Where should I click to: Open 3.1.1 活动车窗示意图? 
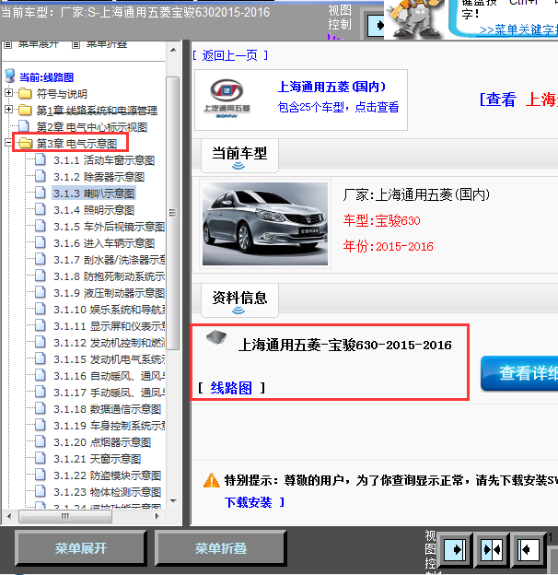(104, 160)
